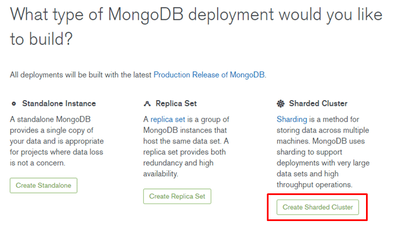The width and height of the screenshot is (400, 225).
Task: Click the Create Replica Set button
Action: 177,196
